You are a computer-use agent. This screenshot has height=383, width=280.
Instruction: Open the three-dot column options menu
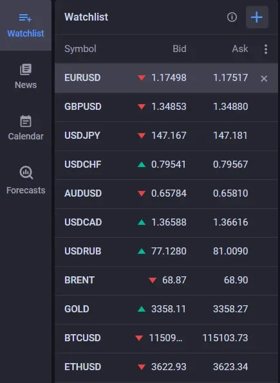266,49
